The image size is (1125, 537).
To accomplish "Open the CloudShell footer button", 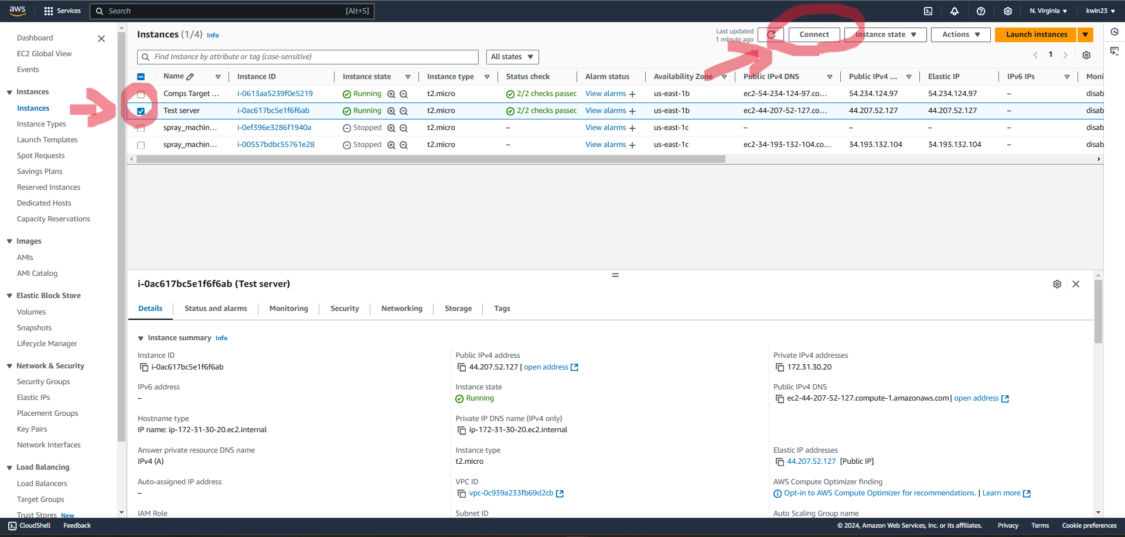I will pos(29,526).
